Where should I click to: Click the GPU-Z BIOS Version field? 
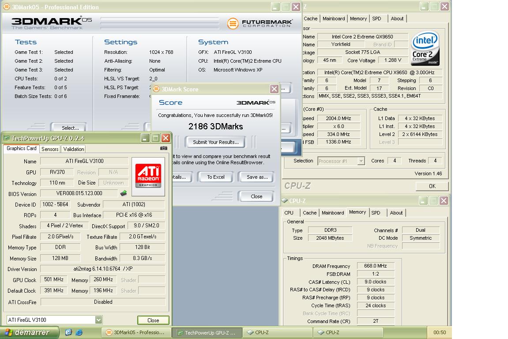(x=79, y=193)
